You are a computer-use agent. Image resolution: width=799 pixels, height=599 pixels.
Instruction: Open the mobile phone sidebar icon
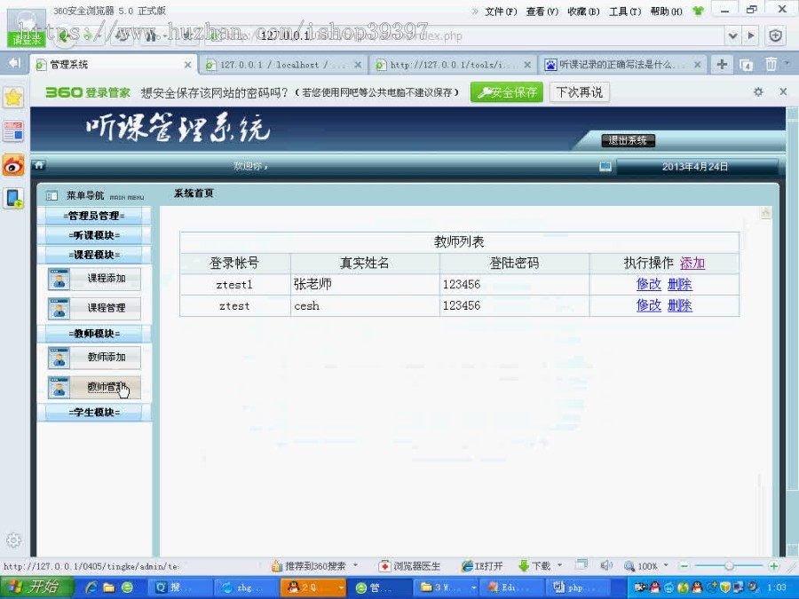point(13,198)
